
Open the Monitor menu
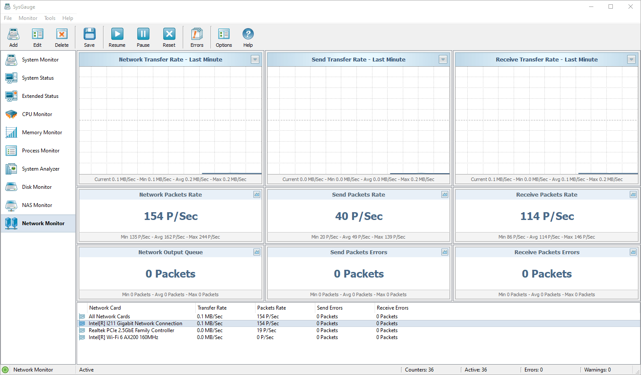click(28, 18)
